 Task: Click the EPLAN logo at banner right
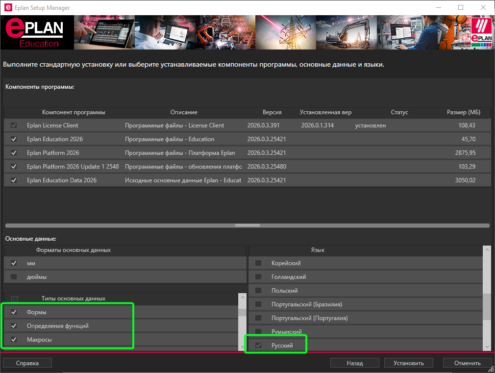click(x=481, y=32)
